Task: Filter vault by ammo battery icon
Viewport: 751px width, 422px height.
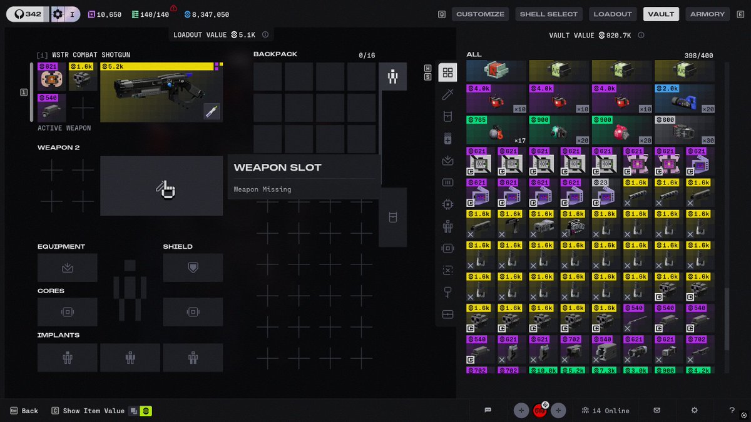Action: point(447,139)
